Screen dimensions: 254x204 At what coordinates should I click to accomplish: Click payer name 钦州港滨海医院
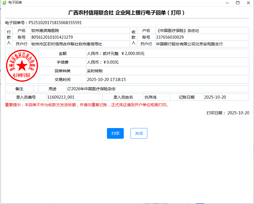coord(45,31)
